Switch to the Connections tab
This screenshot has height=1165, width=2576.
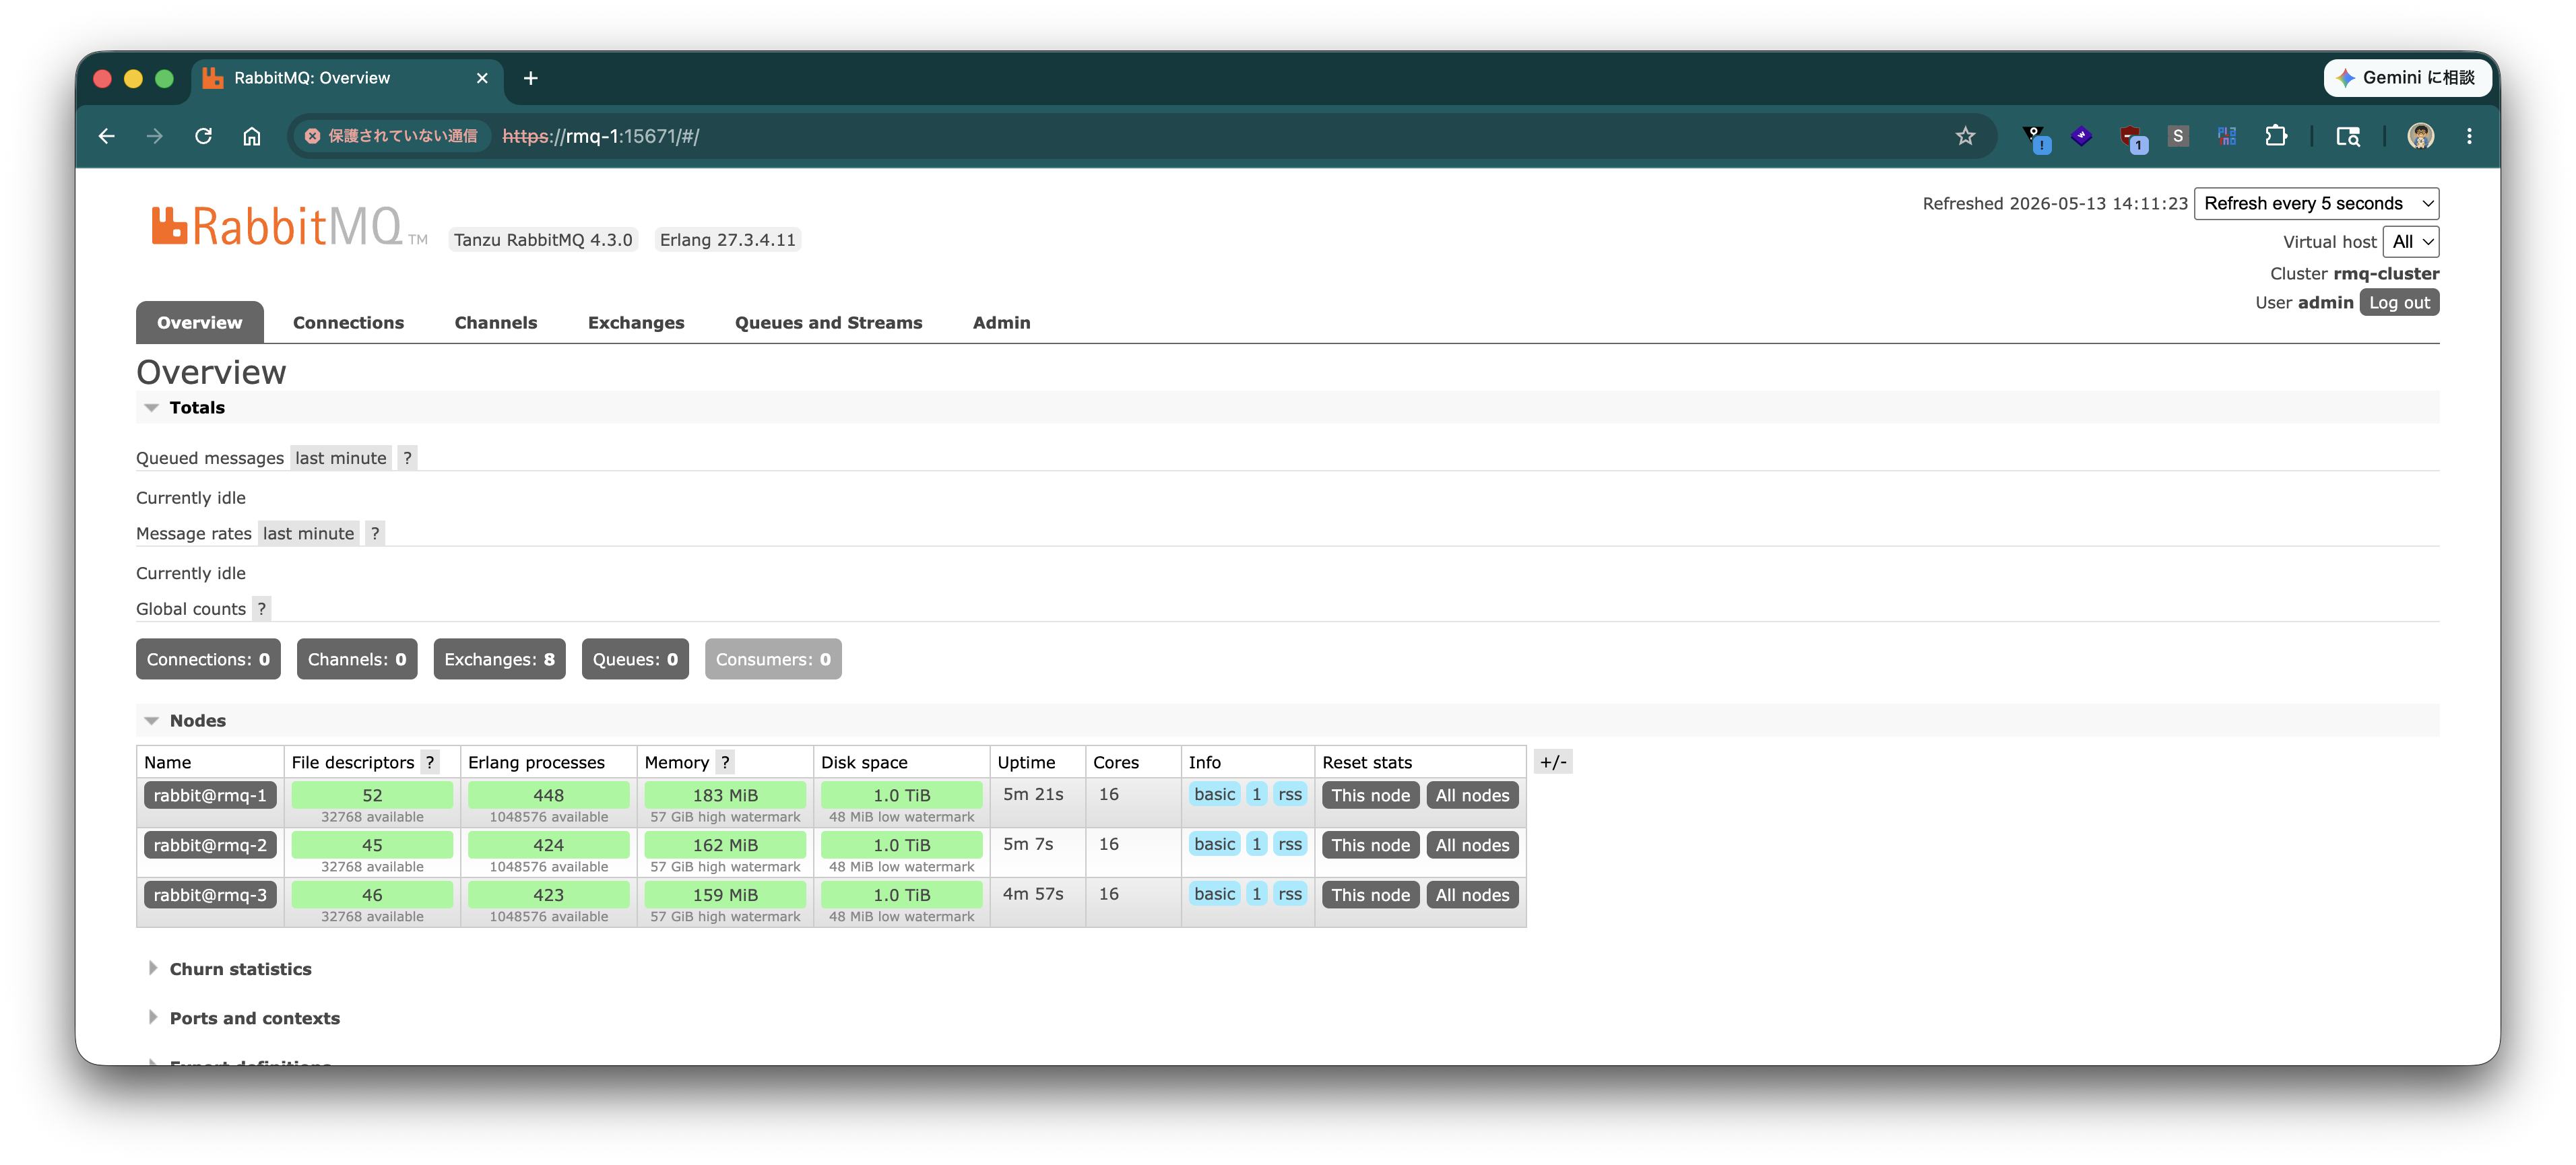tap(348, 322)
